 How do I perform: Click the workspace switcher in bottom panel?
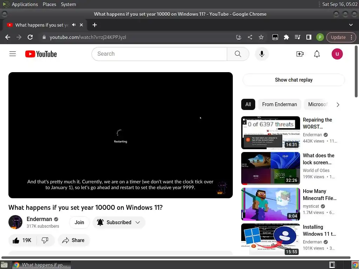(x=332, y=265)
